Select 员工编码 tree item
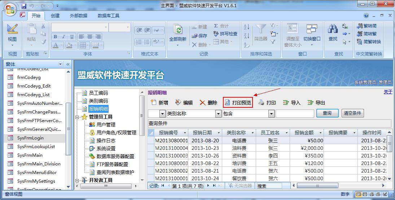 [x=98, y=93]
